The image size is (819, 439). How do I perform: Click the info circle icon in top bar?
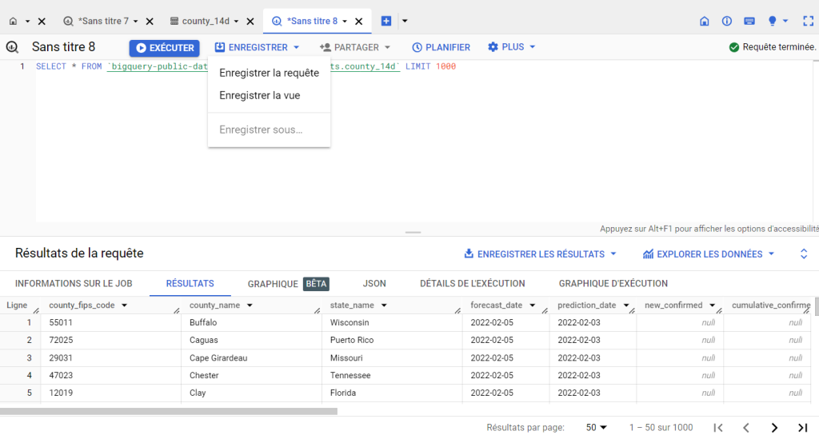pyautogui.click(x=727, y=21)
